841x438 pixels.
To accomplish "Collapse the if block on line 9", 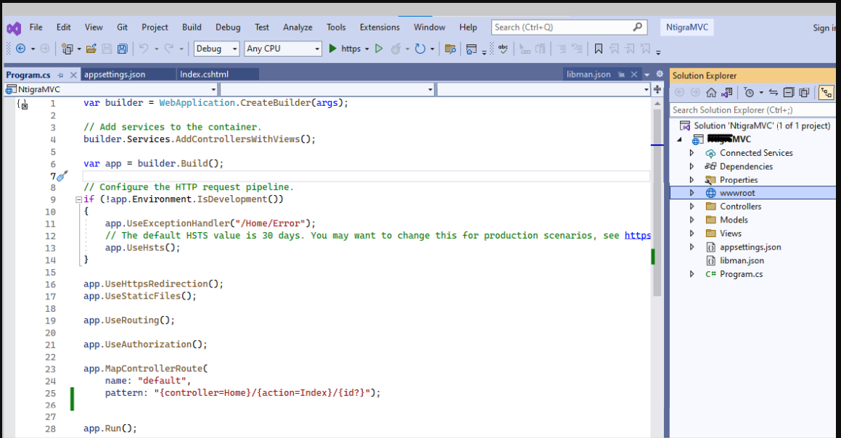I will [x=78, y=199].
